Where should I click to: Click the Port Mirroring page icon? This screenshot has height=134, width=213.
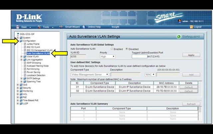click(25, 69)
